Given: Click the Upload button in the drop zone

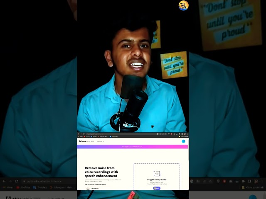Looking at the screenshot, I should [157, 188].
